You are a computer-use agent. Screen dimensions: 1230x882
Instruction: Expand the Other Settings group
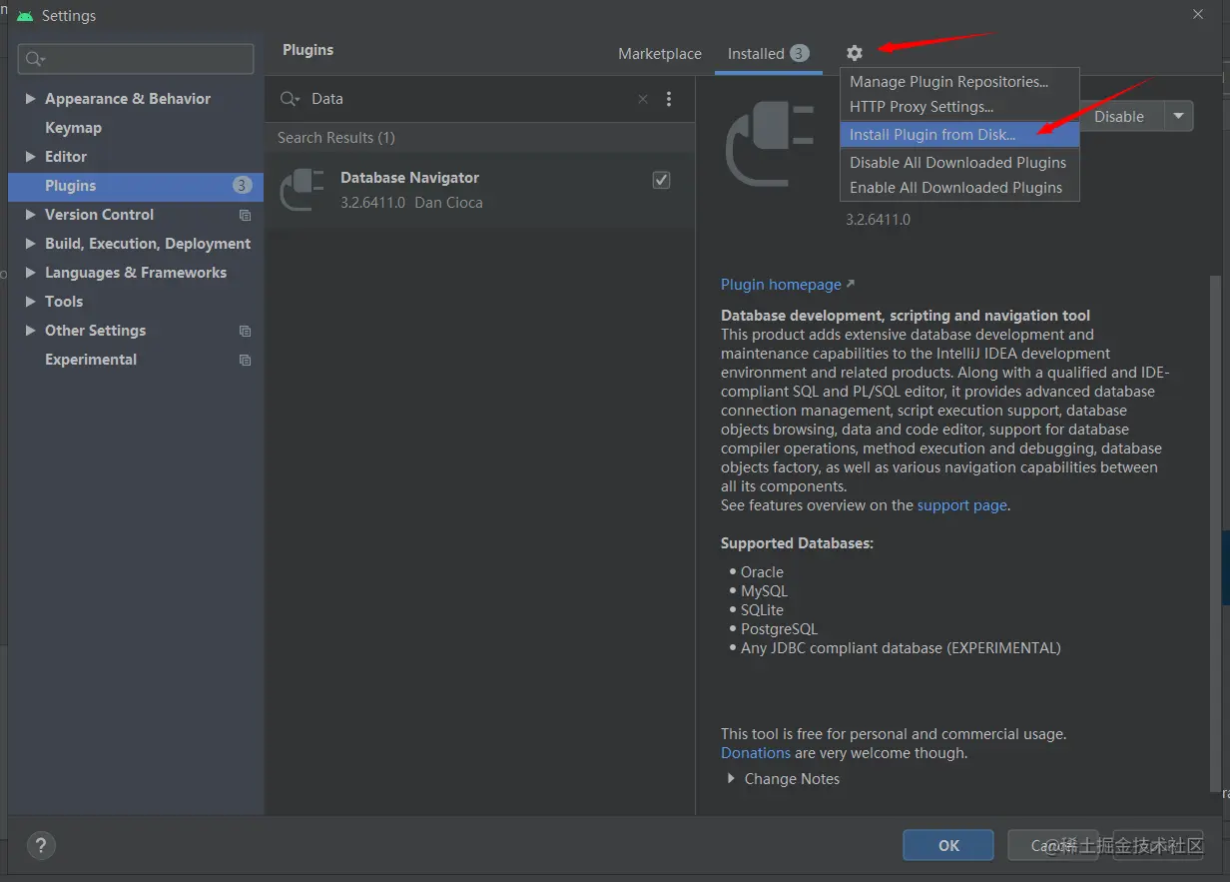[x=31, y=331]
